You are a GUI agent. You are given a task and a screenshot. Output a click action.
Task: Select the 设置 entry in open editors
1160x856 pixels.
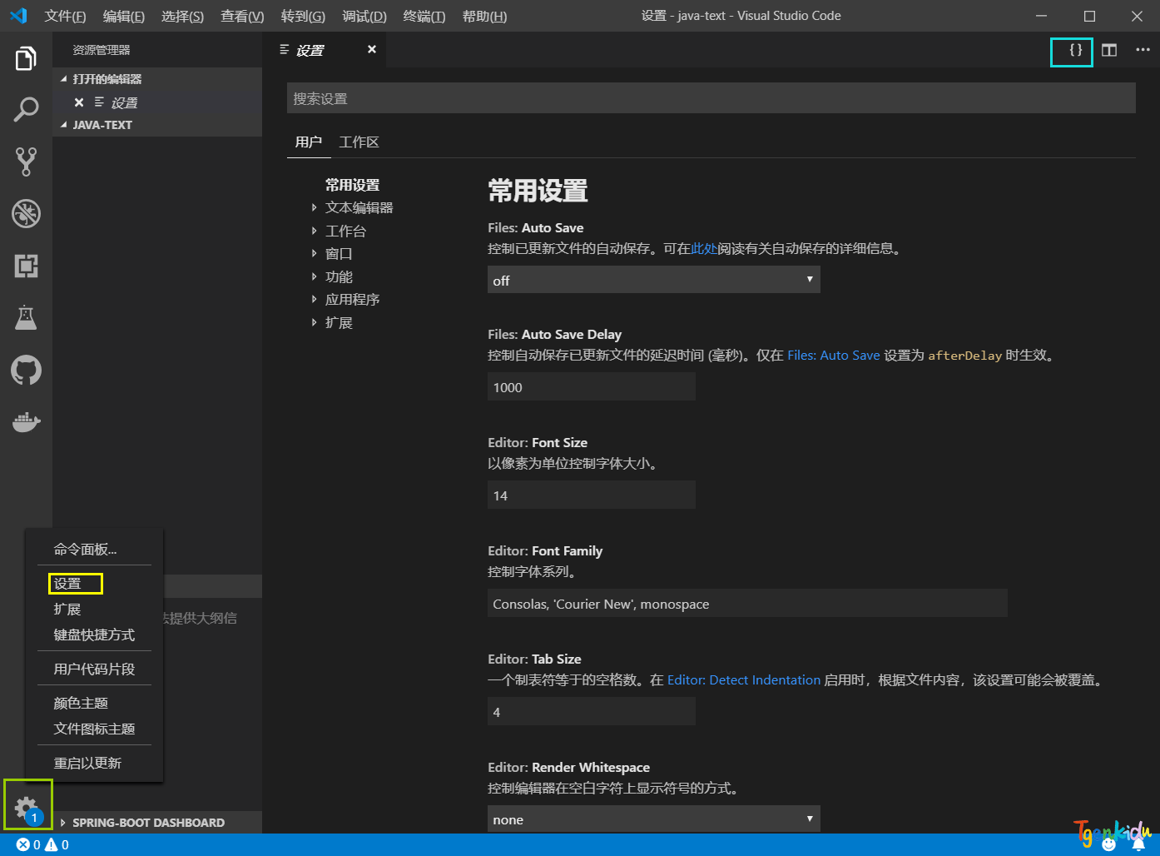(157, 102)
